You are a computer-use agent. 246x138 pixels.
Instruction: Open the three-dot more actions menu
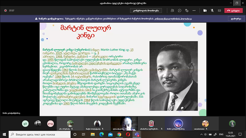pos(194,11)
